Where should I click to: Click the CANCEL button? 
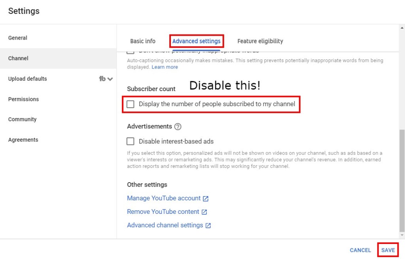pos(360,250)
